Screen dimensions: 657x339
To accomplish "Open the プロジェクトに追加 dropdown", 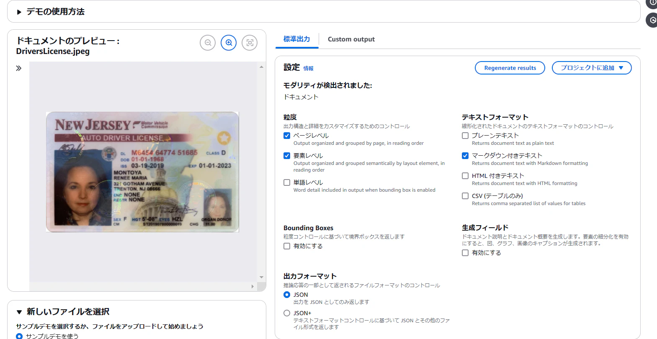I will click(592, 68).
